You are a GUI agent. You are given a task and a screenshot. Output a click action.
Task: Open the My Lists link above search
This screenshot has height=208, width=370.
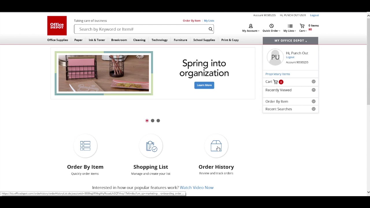click(x=209, y=21)
